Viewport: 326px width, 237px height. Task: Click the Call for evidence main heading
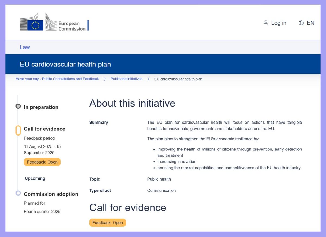(128, 207)
